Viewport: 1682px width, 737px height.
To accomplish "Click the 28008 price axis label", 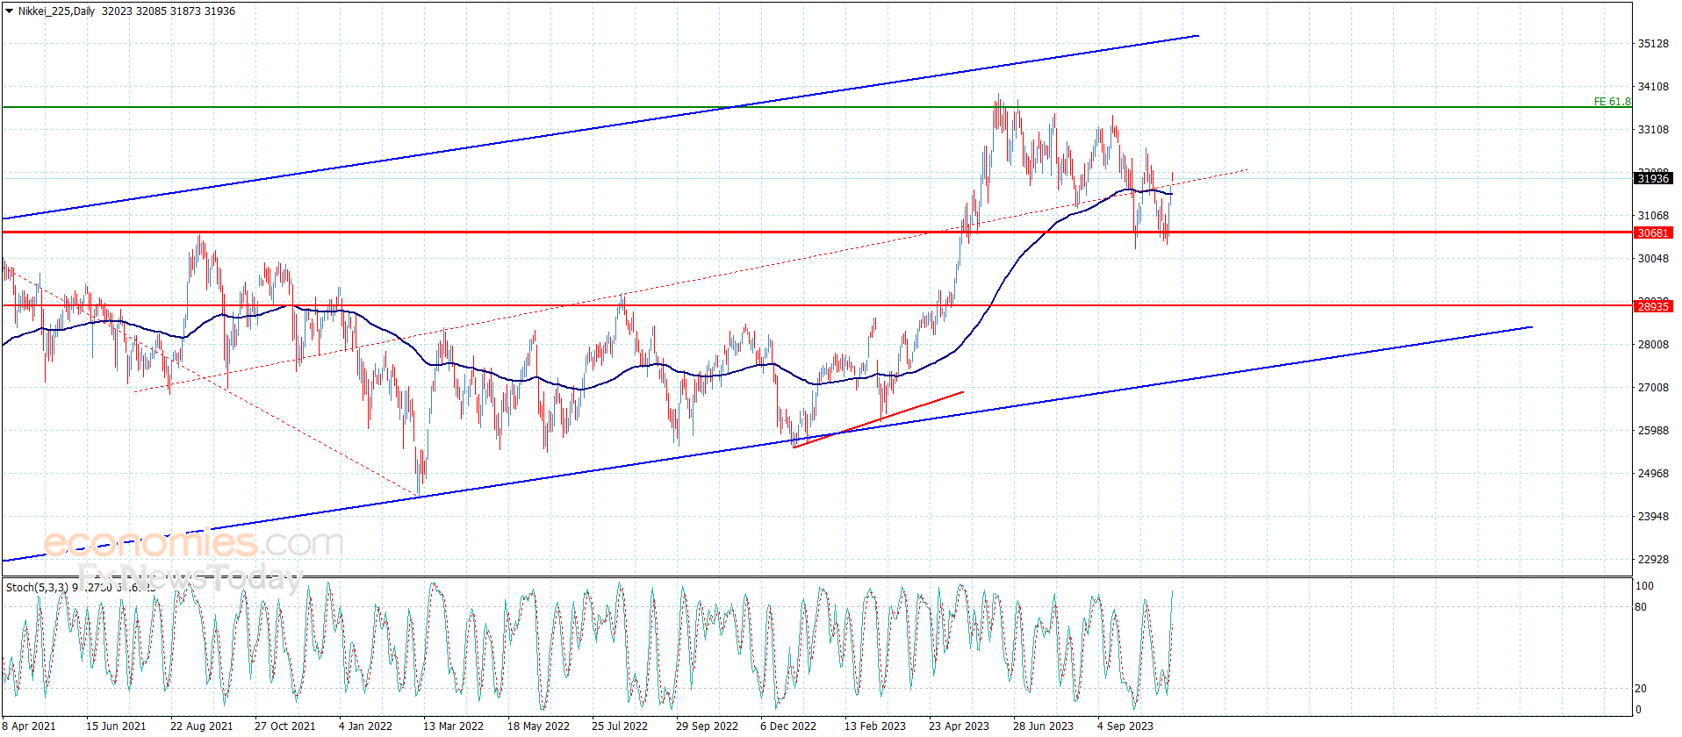I will (1653, 345).
